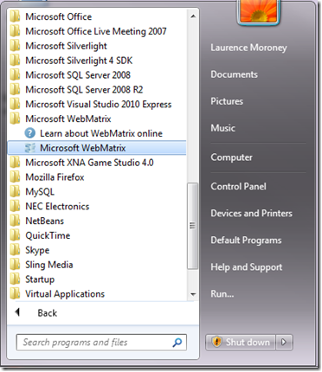Click the user account flower picture
Image resolution: width=322 pixels, height=372 pixels.
click(x=258, y=11)
